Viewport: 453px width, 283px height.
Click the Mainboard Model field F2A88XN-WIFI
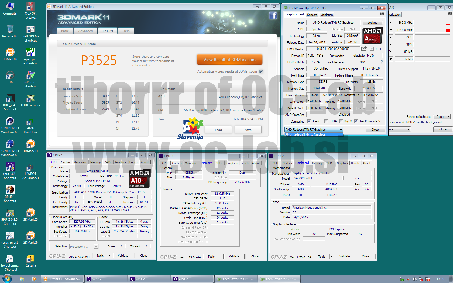tap(317, 178)
